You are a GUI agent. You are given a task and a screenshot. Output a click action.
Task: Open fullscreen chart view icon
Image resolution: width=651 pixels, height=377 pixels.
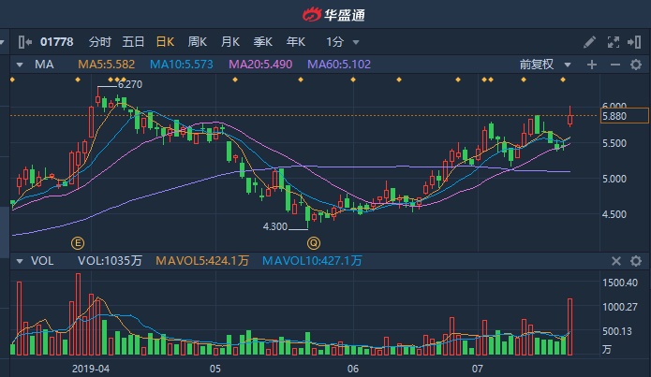click(x=614, y=42)
